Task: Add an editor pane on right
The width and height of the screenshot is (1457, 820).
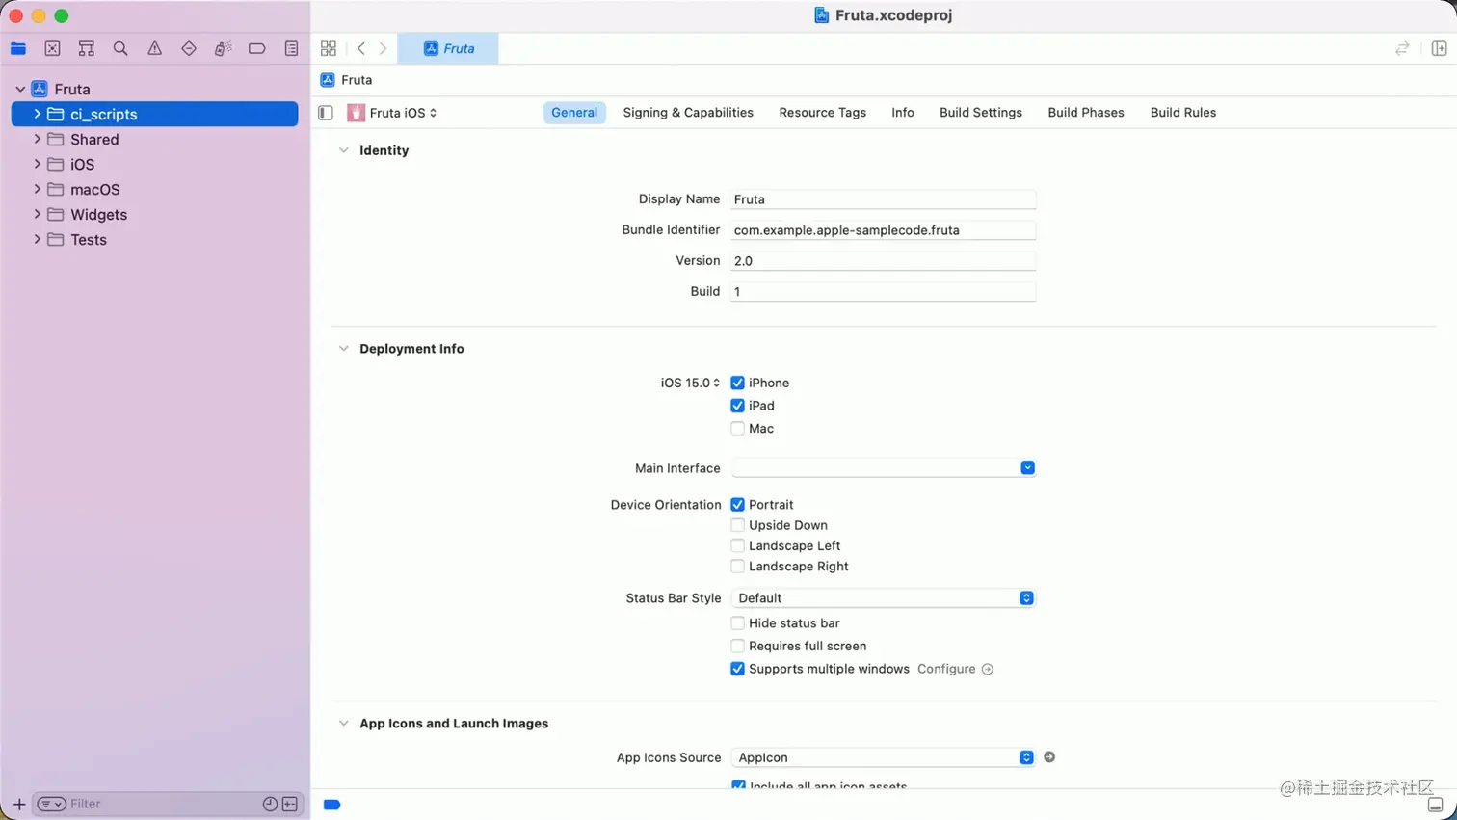Action: (1439, 48)
